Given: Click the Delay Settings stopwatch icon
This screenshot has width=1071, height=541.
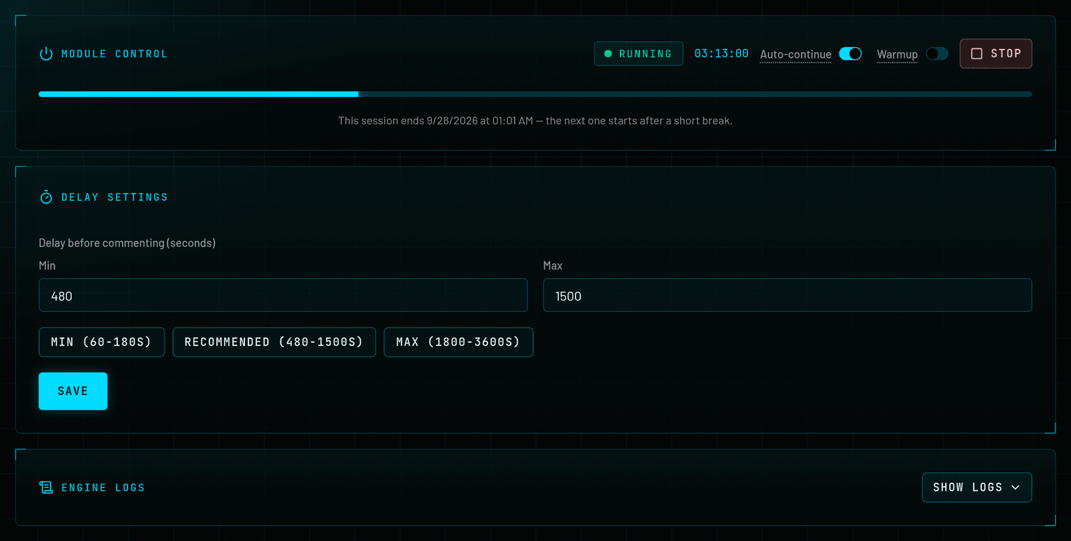Looking at the screenshot, I should (46, 197).
